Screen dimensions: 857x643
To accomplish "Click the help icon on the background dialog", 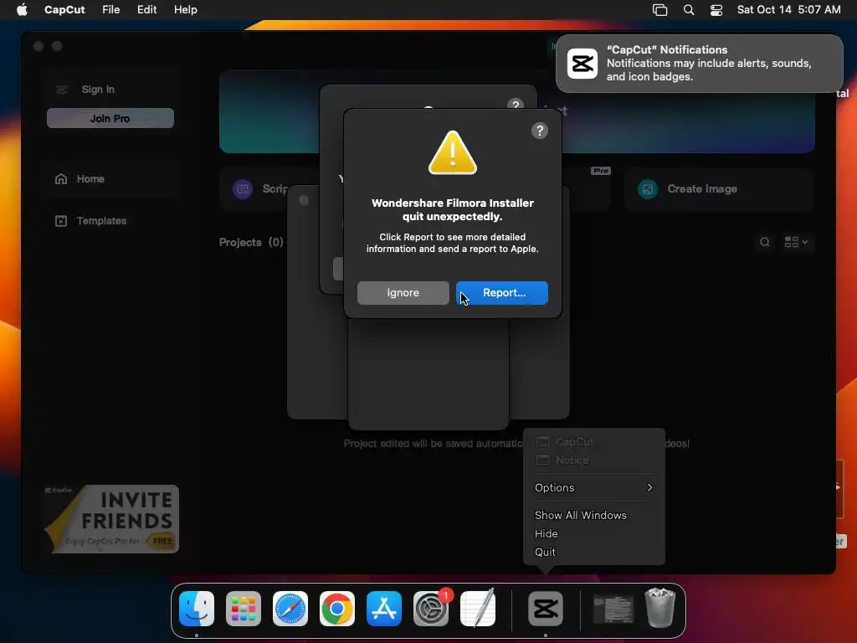I will click(x=516, y=104).
